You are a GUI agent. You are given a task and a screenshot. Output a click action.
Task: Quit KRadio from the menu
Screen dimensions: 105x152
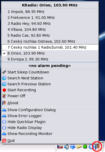pyautogui.click(x=50, y=141)
